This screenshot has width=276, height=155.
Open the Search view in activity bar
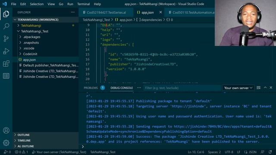tap(6, 26)
